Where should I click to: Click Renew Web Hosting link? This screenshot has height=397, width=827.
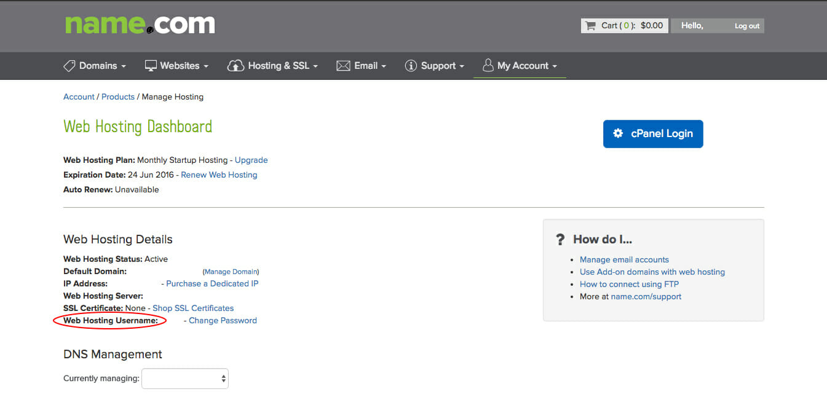point(219,175)
